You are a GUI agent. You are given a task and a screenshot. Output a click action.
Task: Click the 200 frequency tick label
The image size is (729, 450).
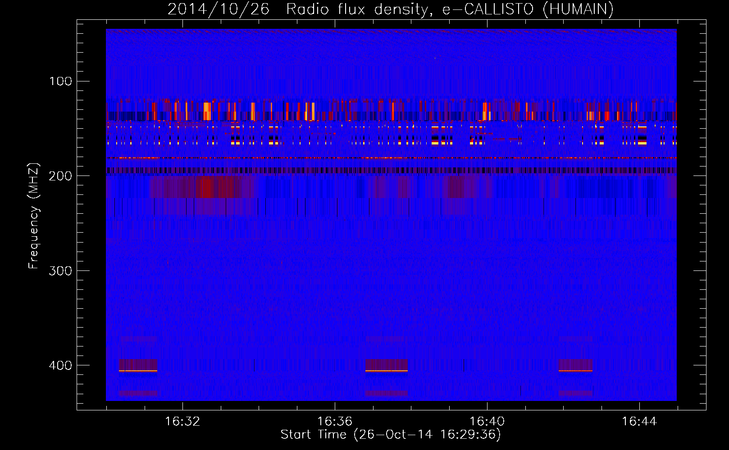(x=60, y=176)
